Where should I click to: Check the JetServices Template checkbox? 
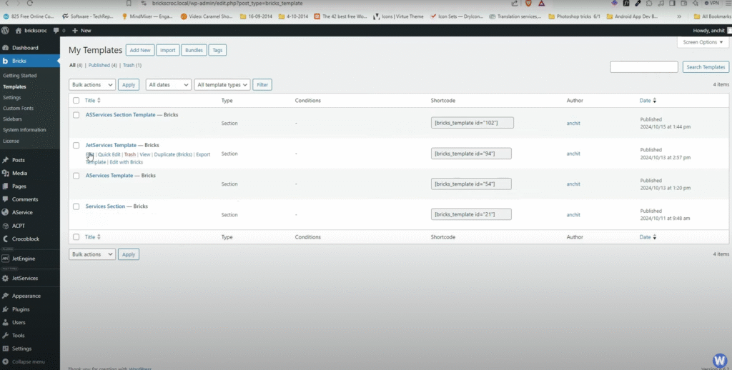[76, 145]
